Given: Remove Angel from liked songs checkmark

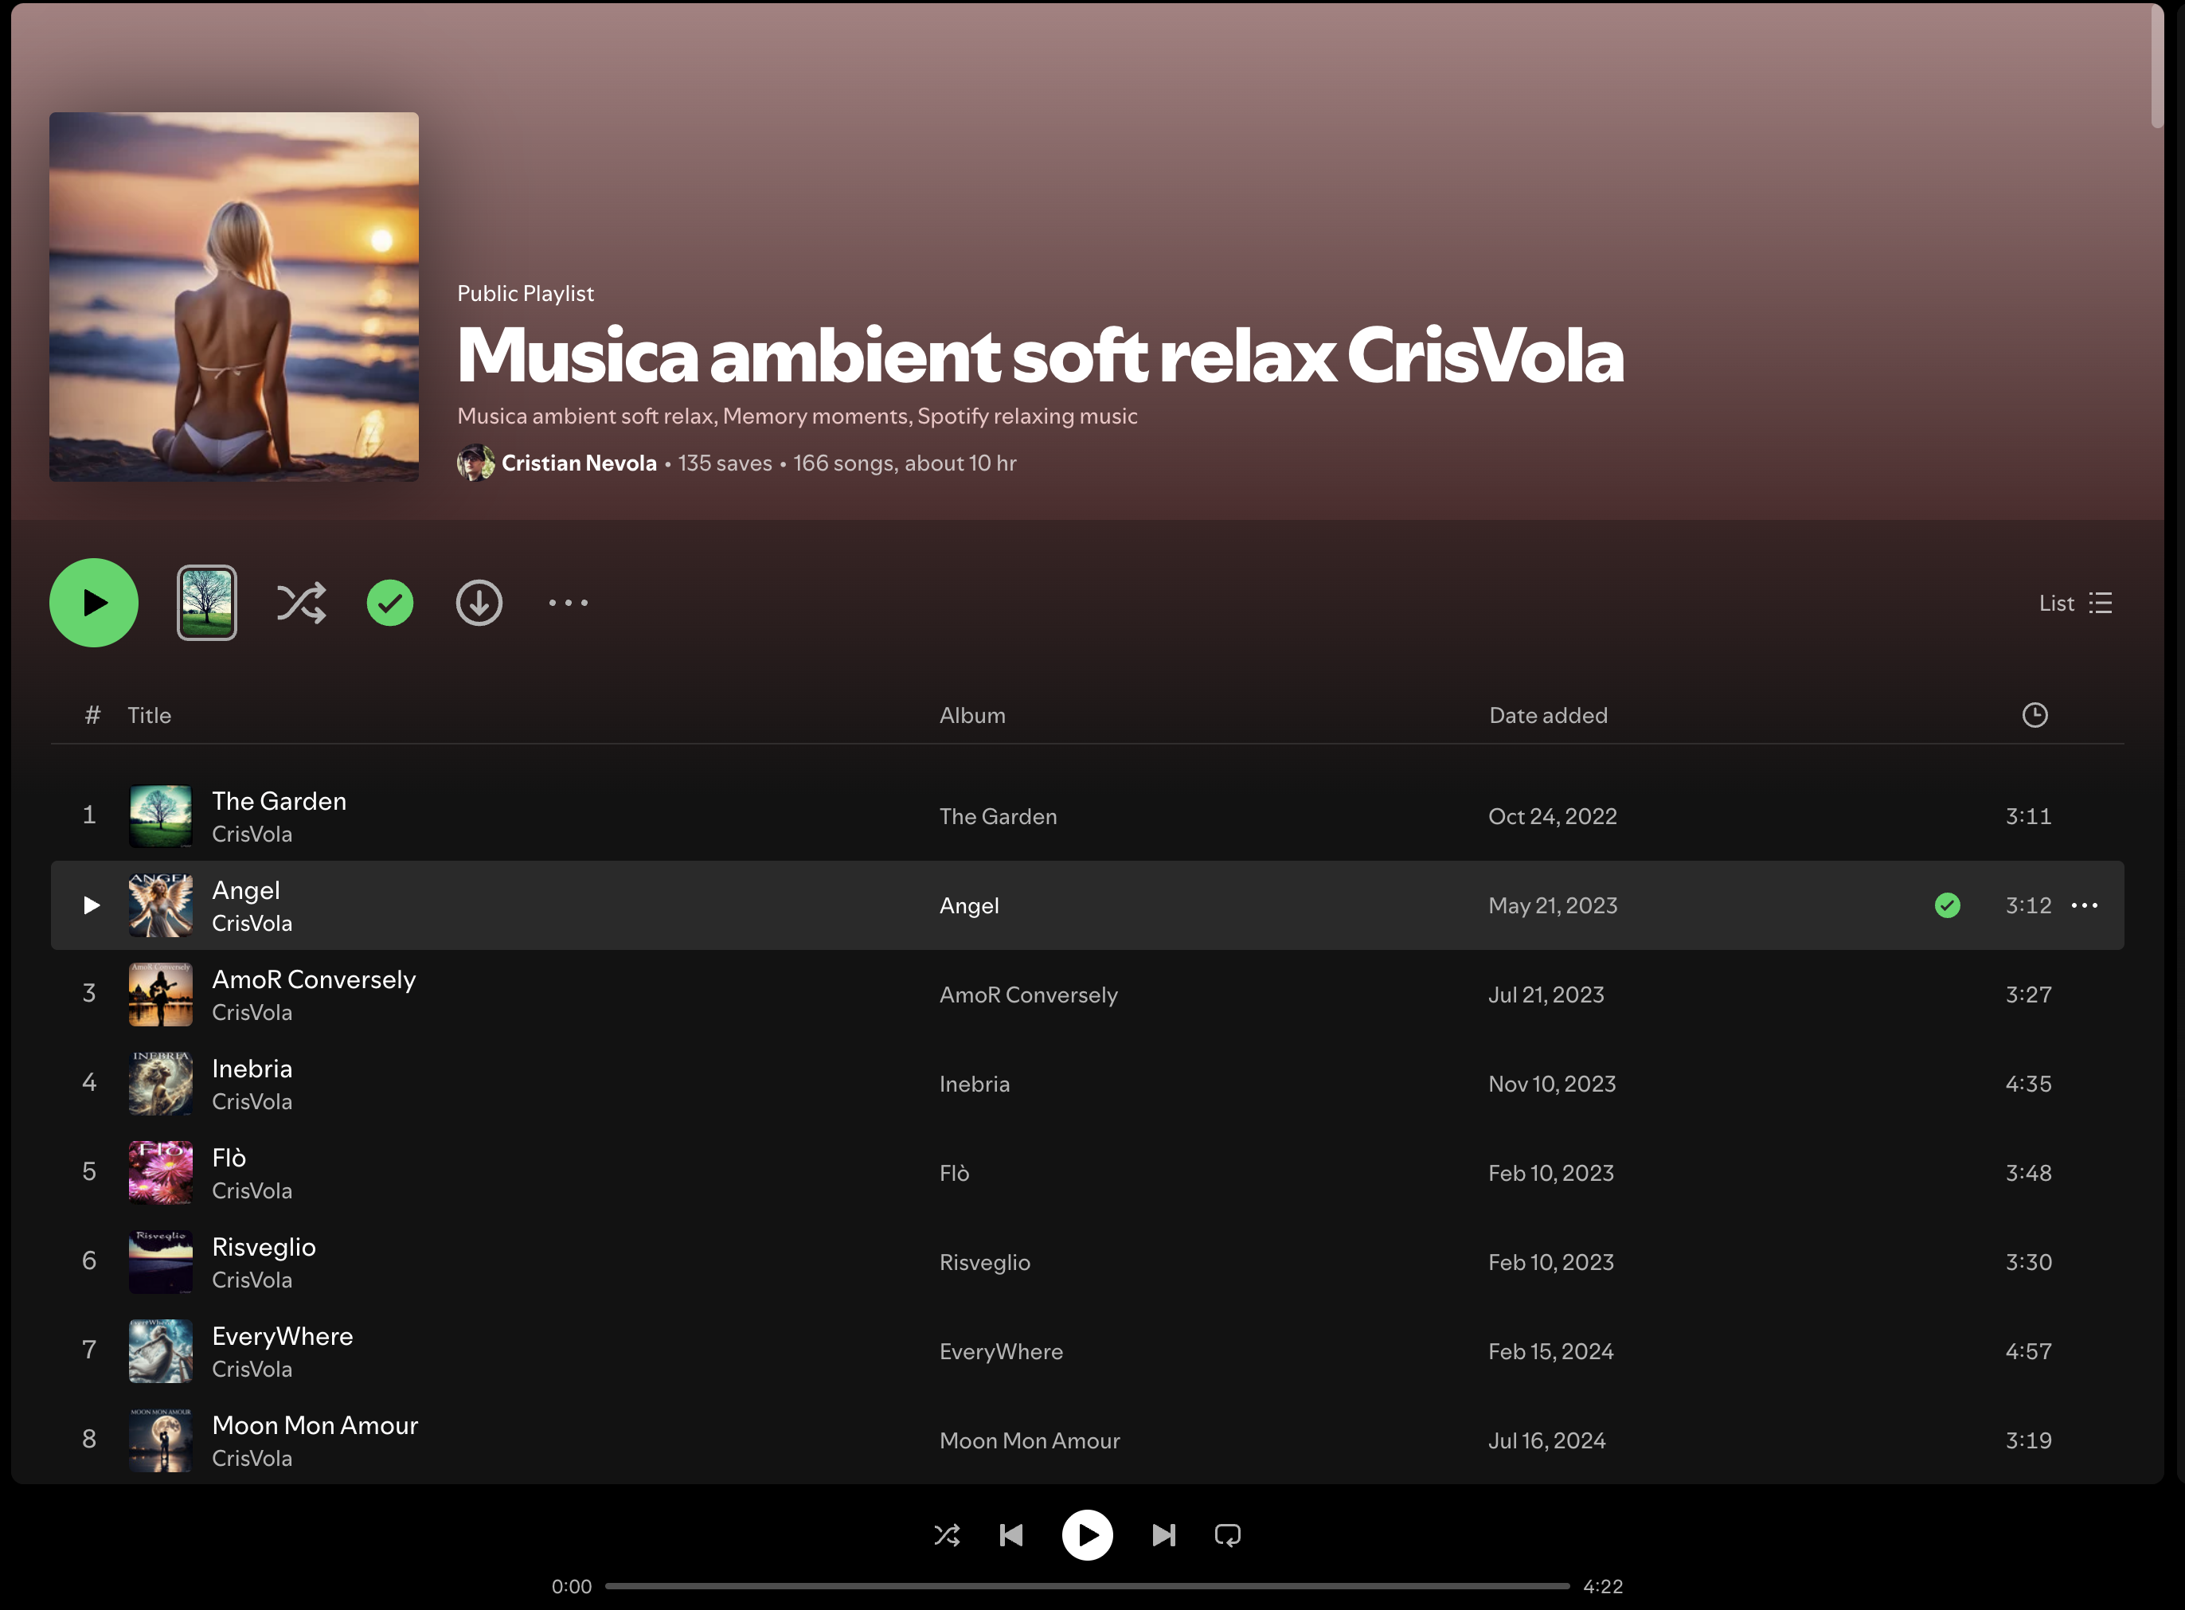Looking at the screenshot, I should pyautogui.click(x=1947, y=905).
